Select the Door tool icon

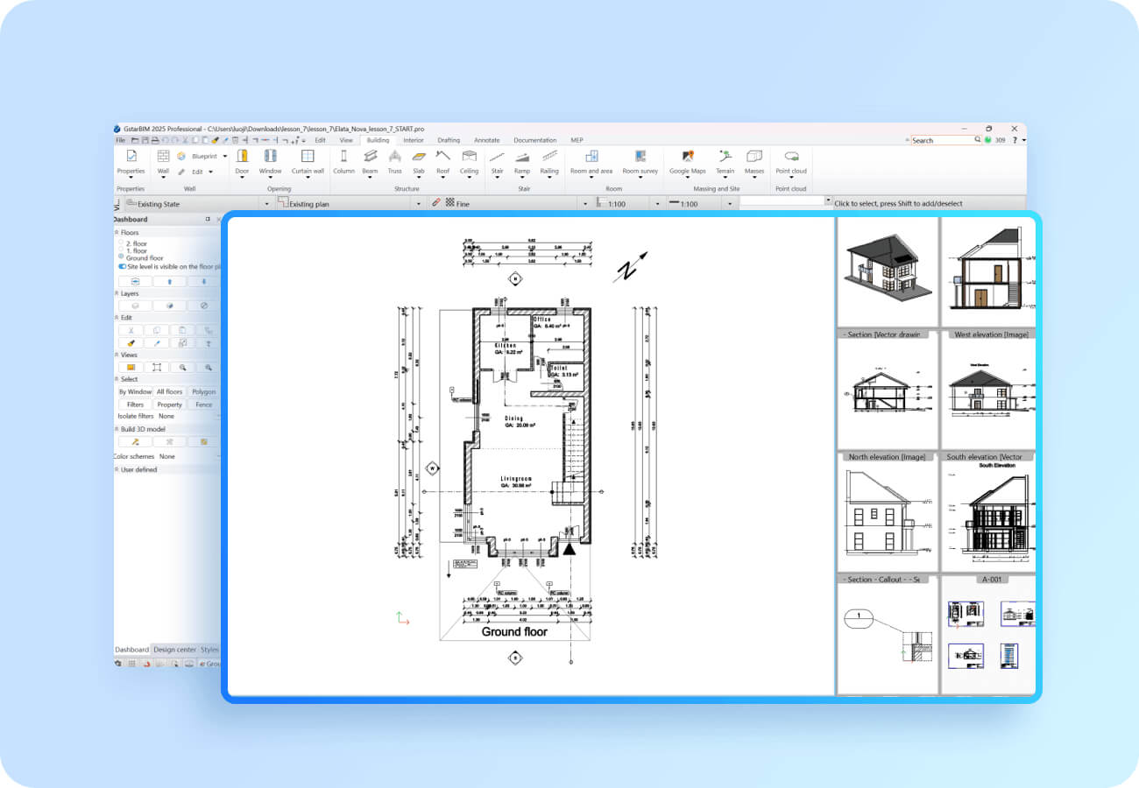(242, 157)
